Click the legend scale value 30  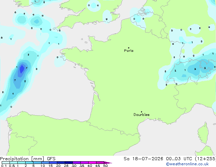74,166
